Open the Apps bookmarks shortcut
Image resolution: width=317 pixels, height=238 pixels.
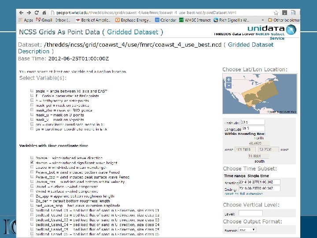[26, 20]
